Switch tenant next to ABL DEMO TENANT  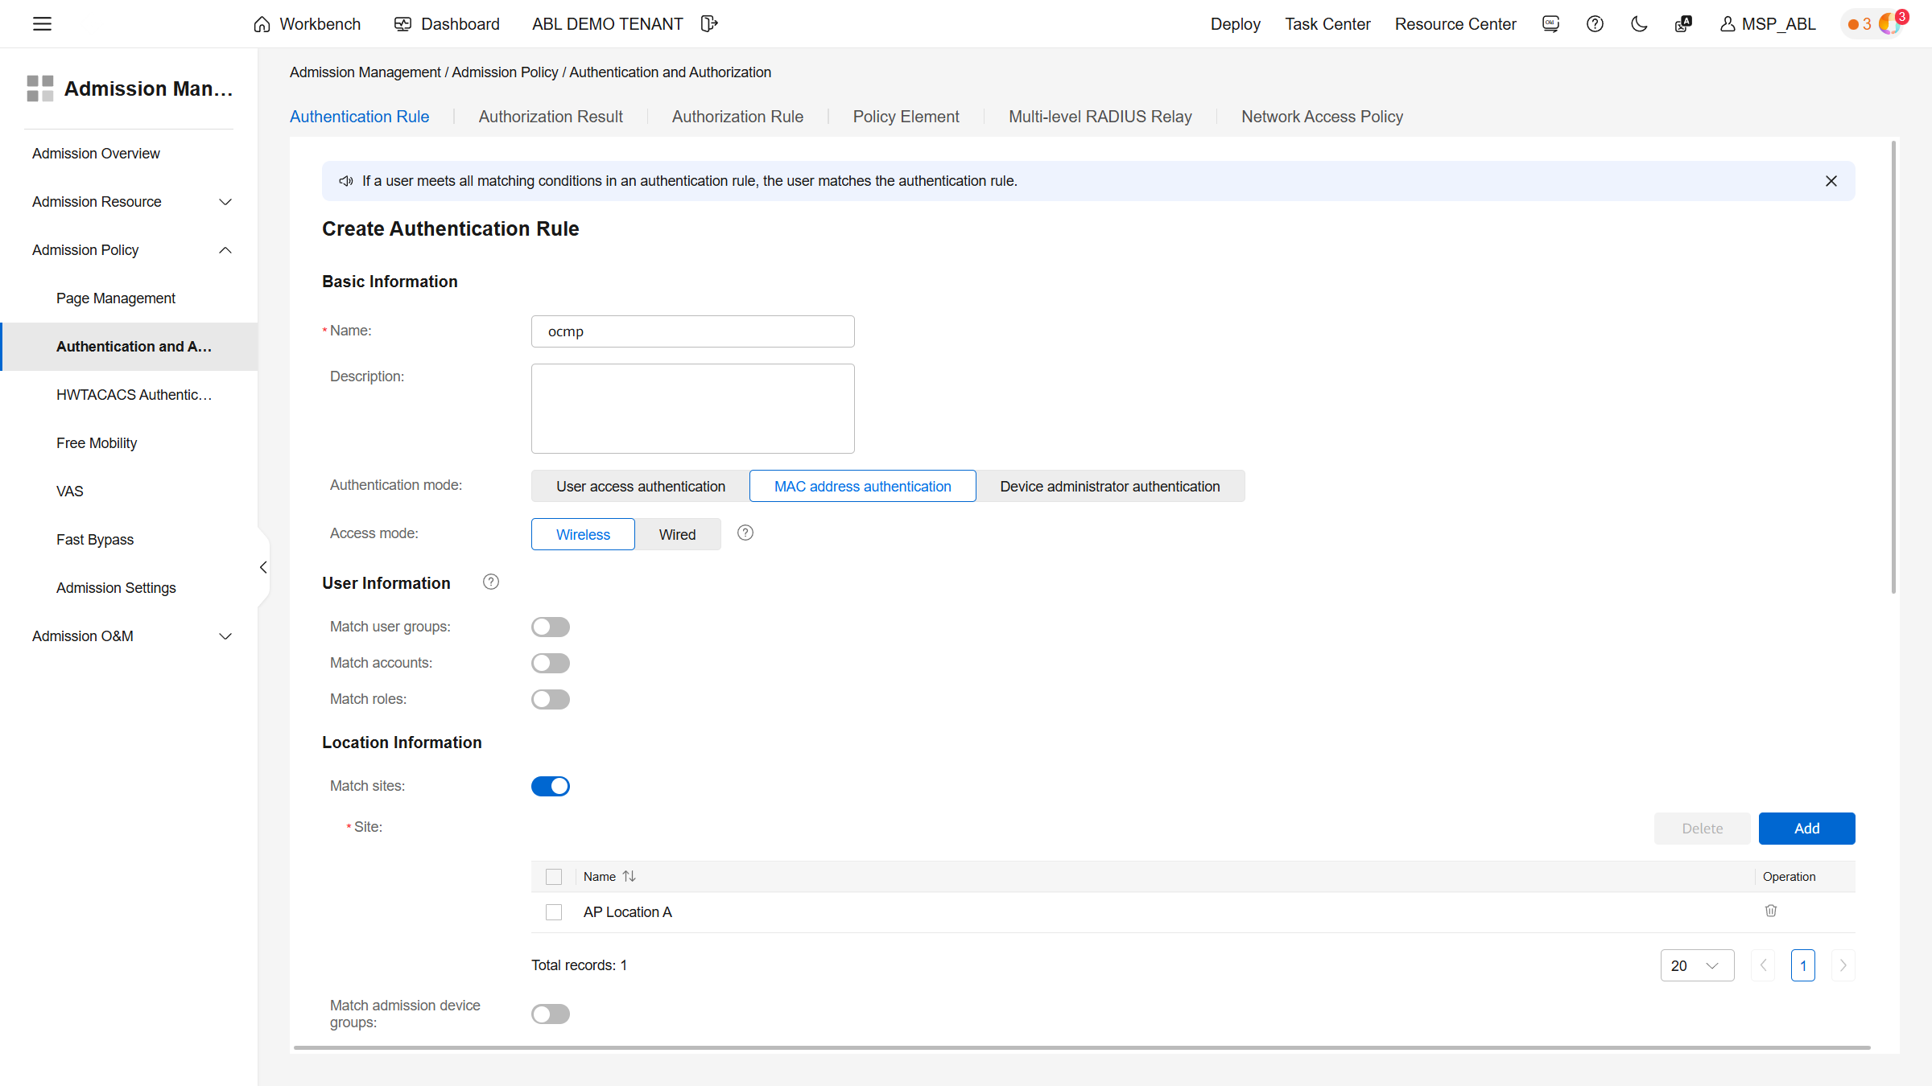[x=709, y=23]
